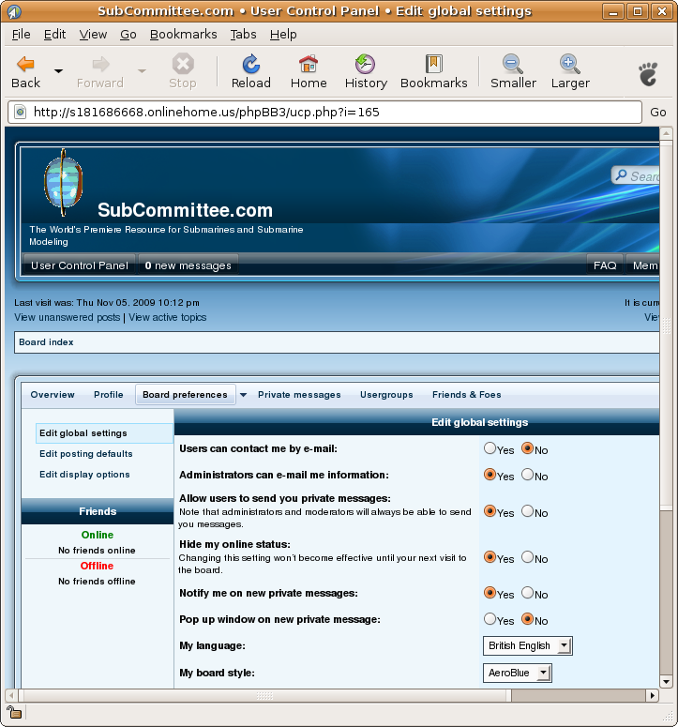The image size is (678, 727).
Task: Select Yes for administrators can e-mail me information
Action: pos(490,475)
